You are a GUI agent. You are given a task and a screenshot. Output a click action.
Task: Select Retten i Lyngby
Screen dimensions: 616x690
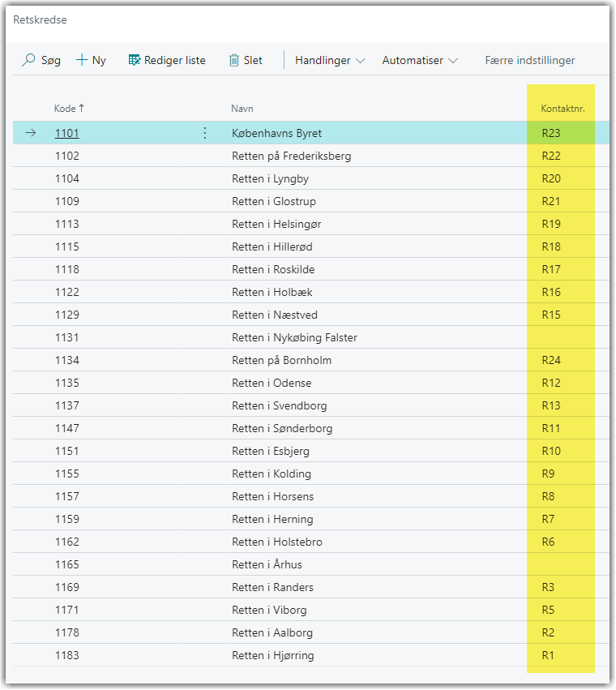click(270, 178)
